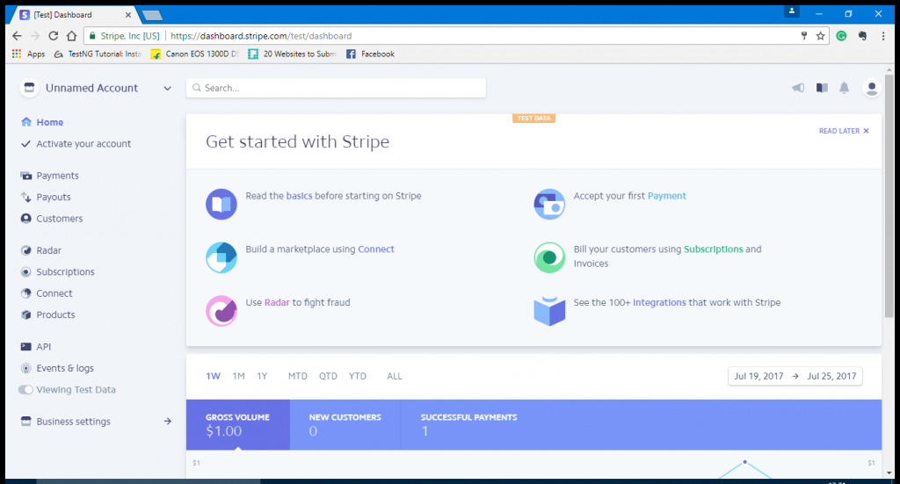This screenshot has width=900, height=484.
Task: Click the Products box icon
Action: pos(25,314)
